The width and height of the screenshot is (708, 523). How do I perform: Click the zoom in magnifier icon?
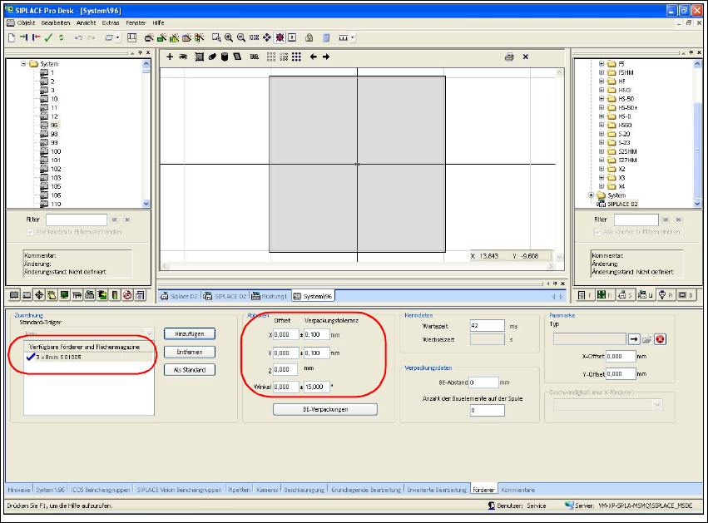[229, 37]
